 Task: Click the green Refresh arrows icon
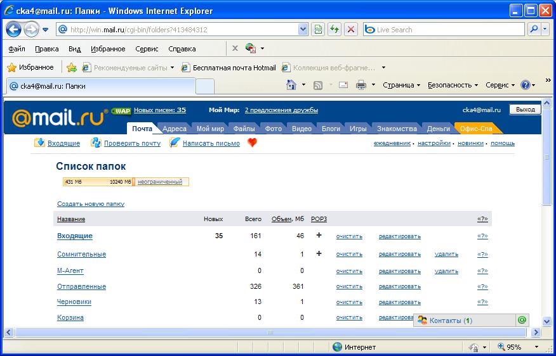pos(334,30)
